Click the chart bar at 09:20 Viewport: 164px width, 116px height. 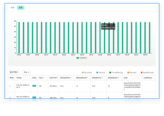[64, 38]
